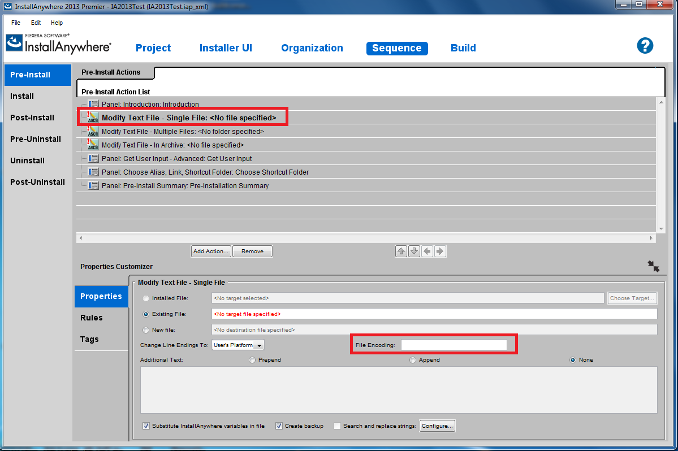
Task: Select the New file radio button
Action: pyautogui.click(x=146, y=330)
